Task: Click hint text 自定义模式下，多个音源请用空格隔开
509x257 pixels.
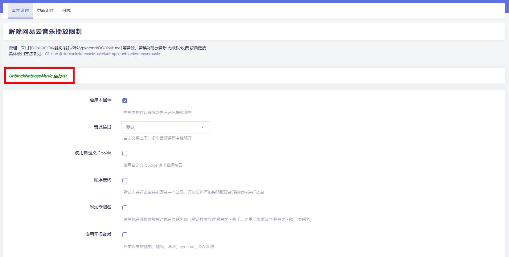Action: tap(158, 138)
